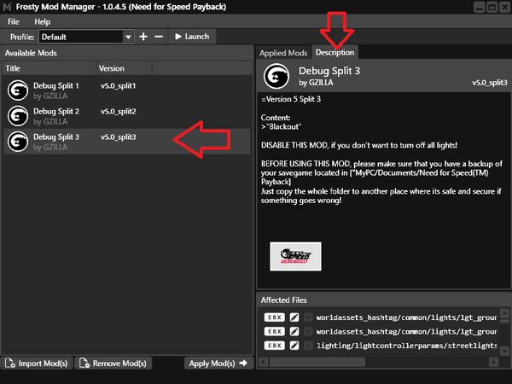Remove profile with the minus icon
Viewport: 512px width, 384px height.
click(x=159, y=37)
